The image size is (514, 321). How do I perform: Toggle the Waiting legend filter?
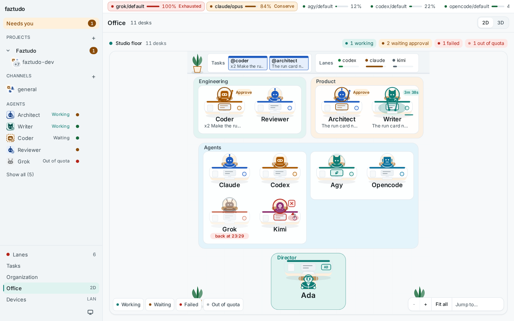click(160, 305)
